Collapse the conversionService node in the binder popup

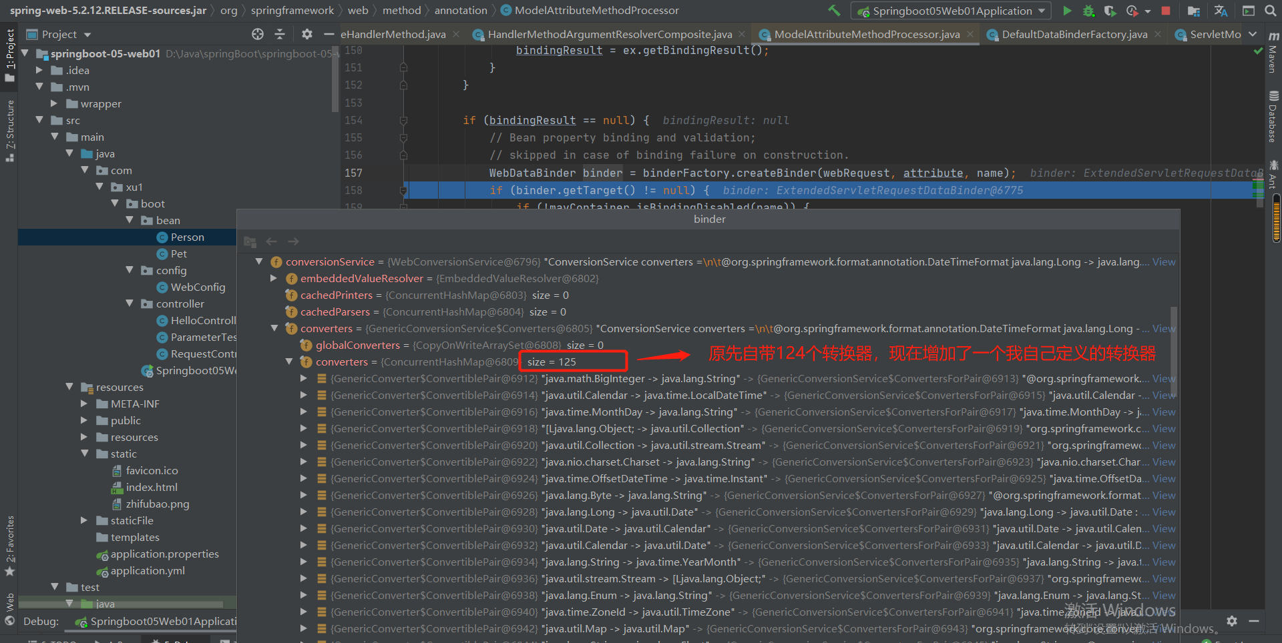click(x=259, y=261)
